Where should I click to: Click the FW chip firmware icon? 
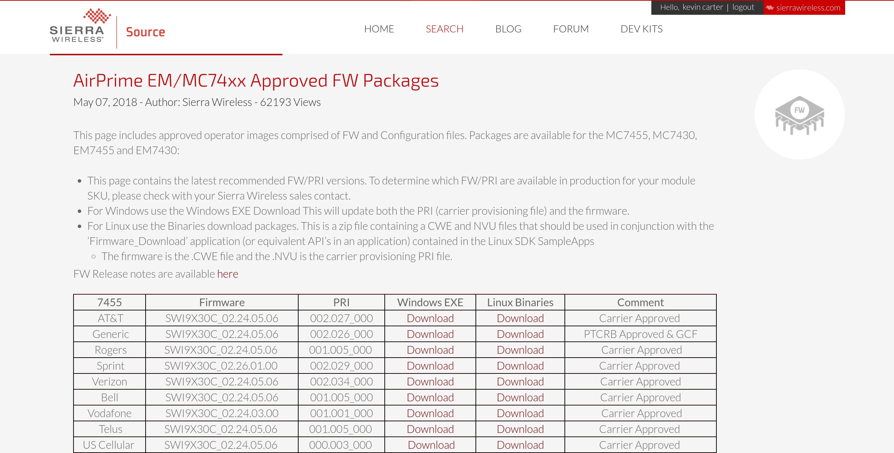(x=799, y=115)
